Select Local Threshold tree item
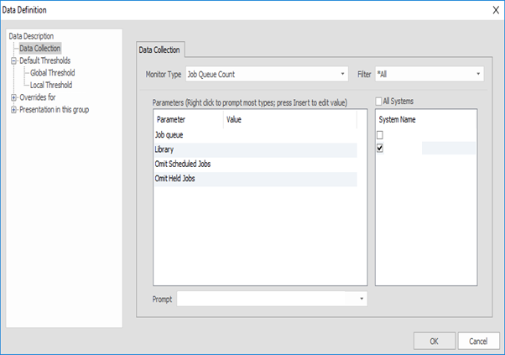The width and height of the screenshot is (505, 355). pos(50,85)
